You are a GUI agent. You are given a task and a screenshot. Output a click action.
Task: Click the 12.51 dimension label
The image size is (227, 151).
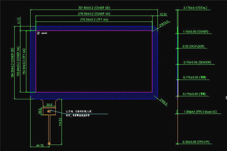point(163,14)
